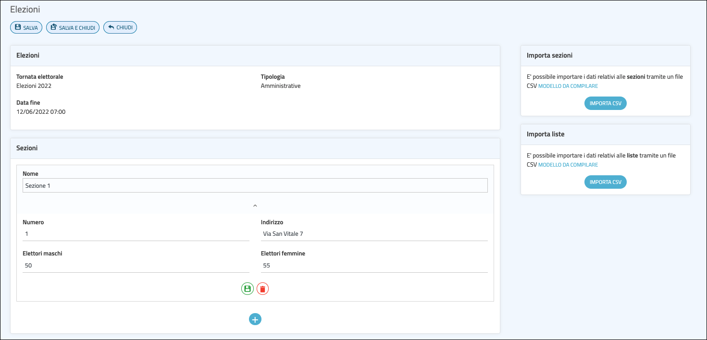Click the SALVA E CHIUDI button
Screen dimensions: 707x340
click(x=73, y=28)
